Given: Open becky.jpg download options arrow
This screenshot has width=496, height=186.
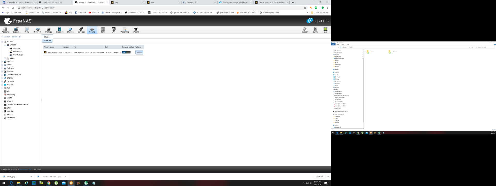Looking at the screenshot, I should [x=31, y=176].
